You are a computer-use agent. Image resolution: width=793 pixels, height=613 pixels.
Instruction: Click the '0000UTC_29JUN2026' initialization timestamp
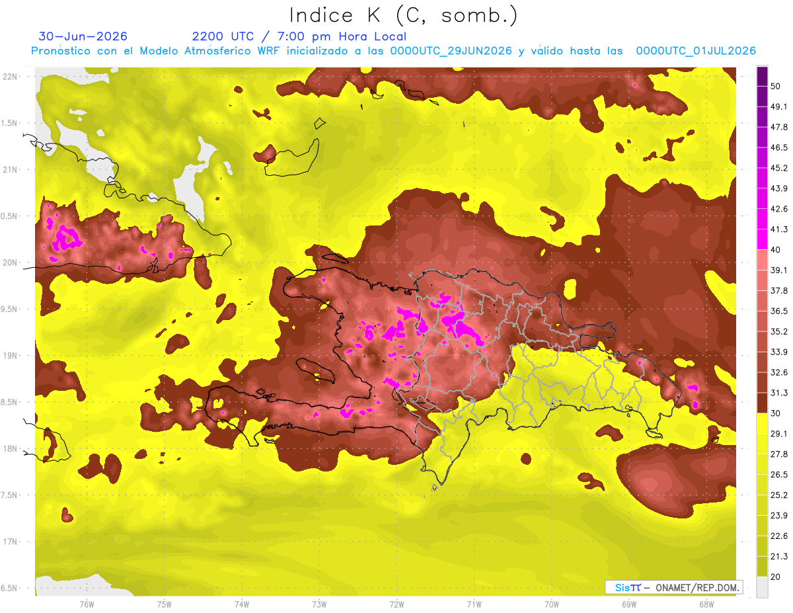point(451,51)
